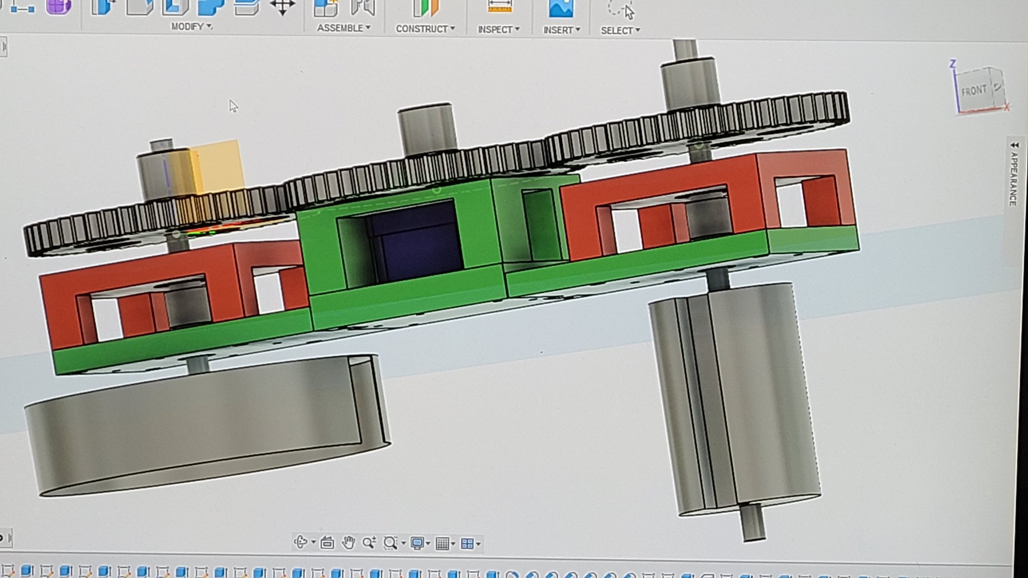The width and height of the screenshot is (1028, 578).
Task: Select the Measure ruler icon
Action: tap(499, 7)
